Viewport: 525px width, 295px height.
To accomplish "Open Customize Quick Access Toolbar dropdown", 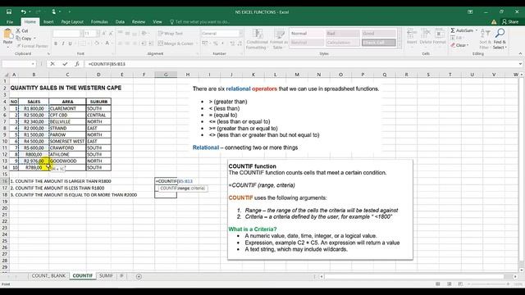I will point(69,12).
